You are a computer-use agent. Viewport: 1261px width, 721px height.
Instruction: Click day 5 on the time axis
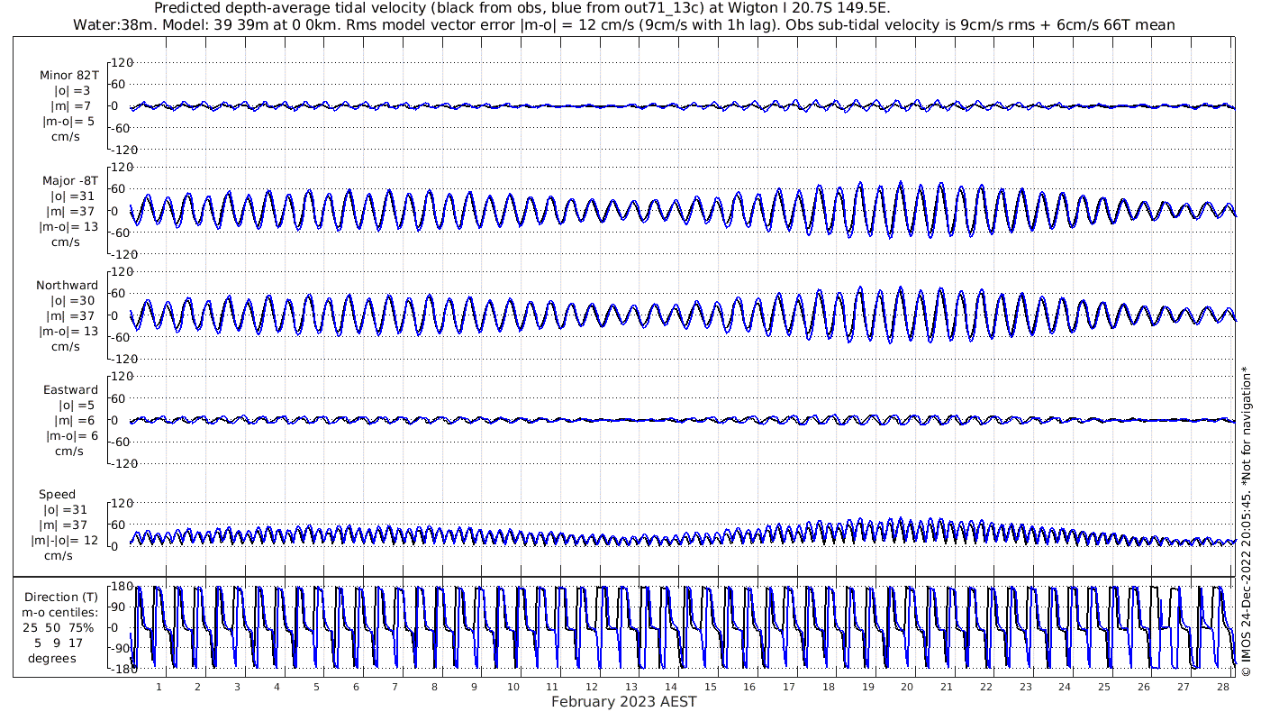pyautogui.click(x=316, y=687)
